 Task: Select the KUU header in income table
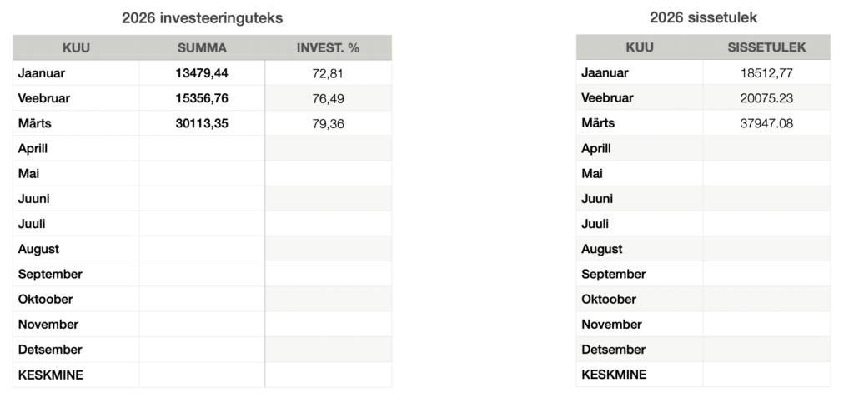[x=640, y=47]
